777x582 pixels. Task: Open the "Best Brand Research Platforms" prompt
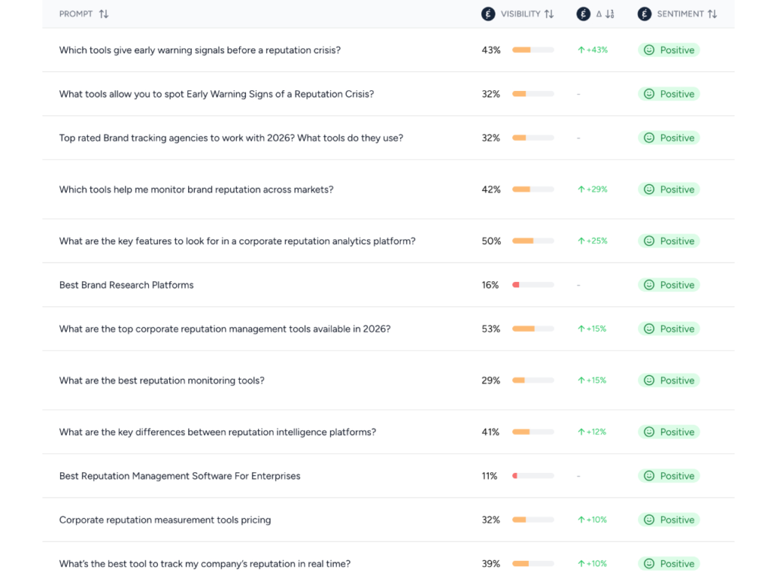coord(126,285)
